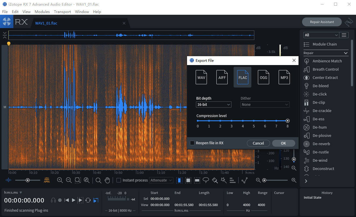356x217 pixels.
Task: Set compression level to 4 on slider
Action: click(x=242, y=121)
